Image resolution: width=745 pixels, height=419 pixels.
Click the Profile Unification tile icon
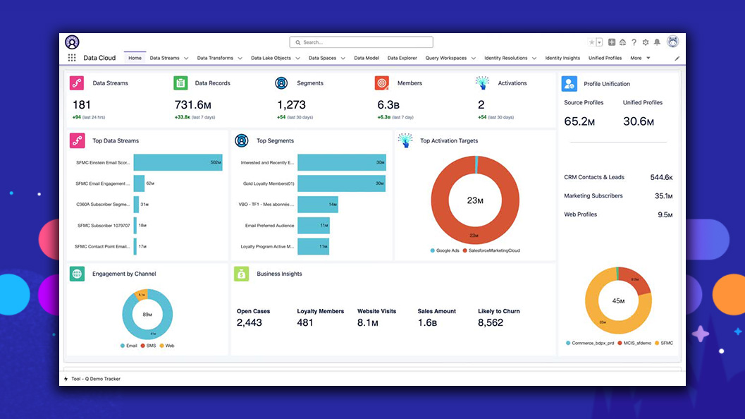click(569, 84)
